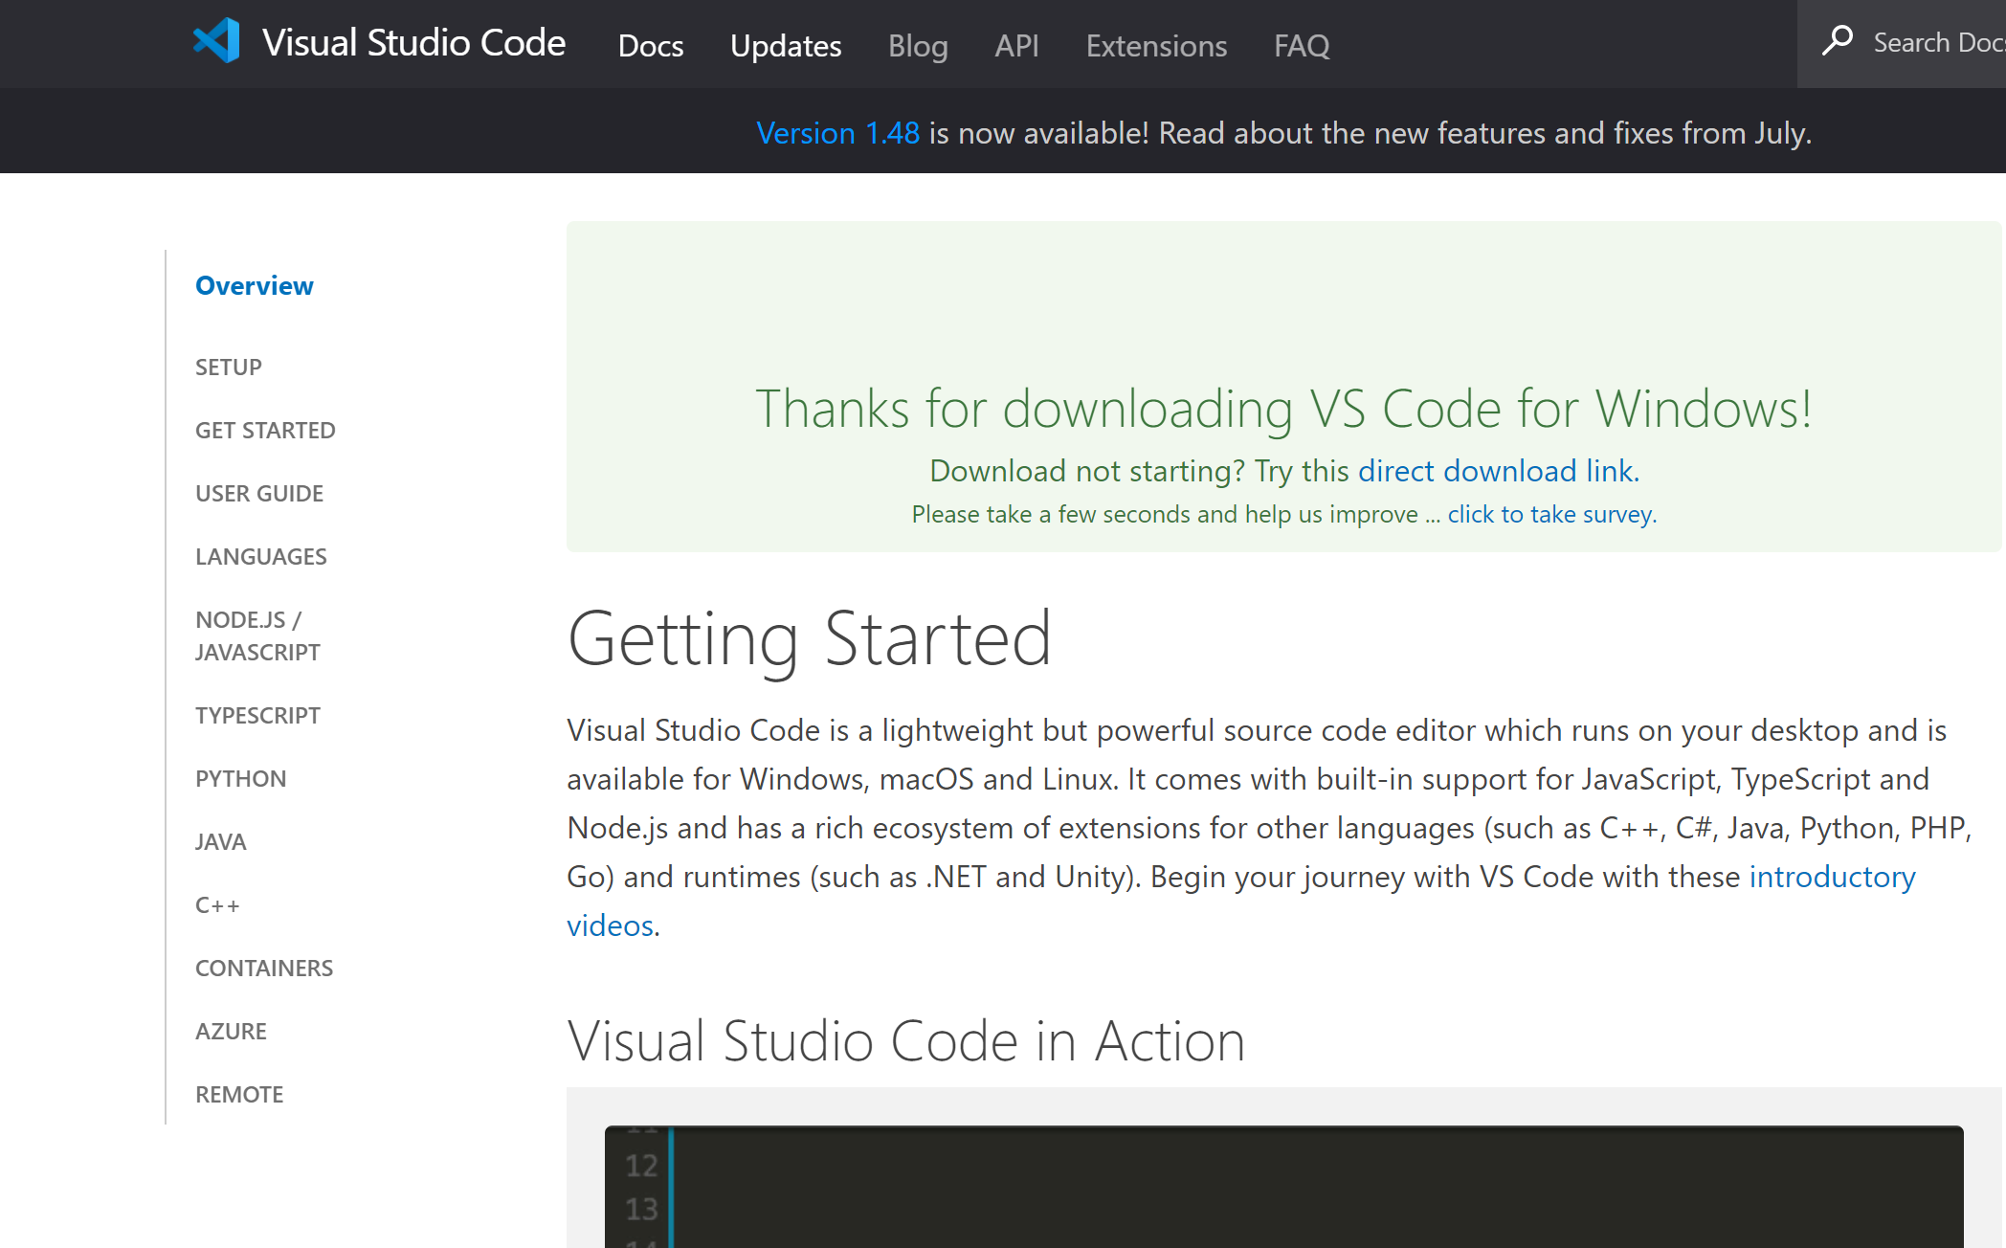Expand the USER GUIDE section
The image size is (2006, 1248).
coord(259,493)
